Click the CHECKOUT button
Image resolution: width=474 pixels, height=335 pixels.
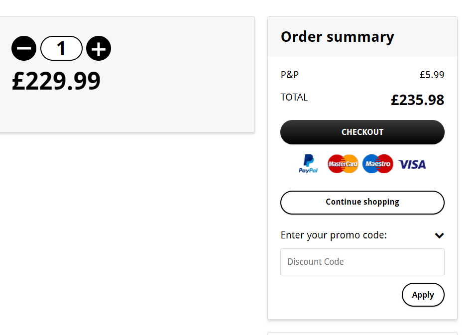(362, 132)
